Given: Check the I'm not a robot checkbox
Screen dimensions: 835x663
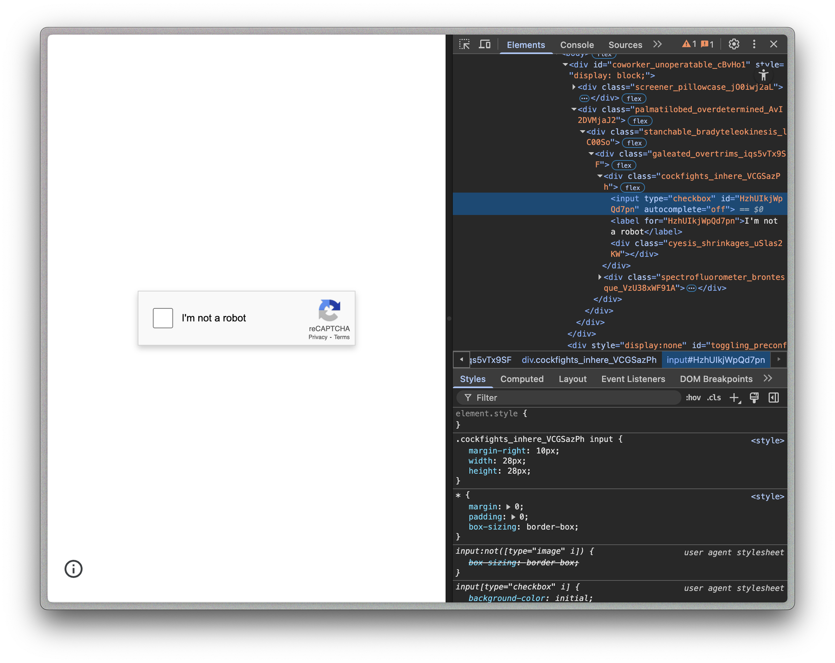Looking at the screenshot, I should tap(163, 318).
